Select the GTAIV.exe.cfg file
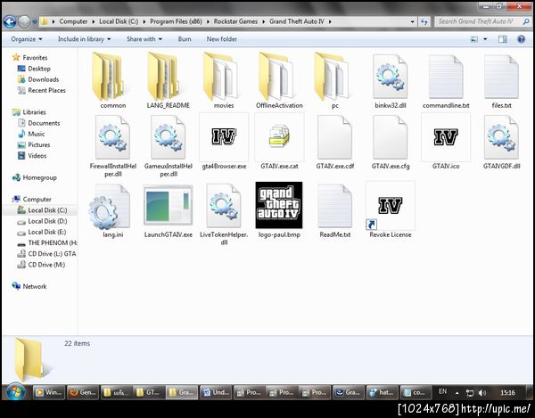Viewport: 535px width, 418px height. coord(391,142)
